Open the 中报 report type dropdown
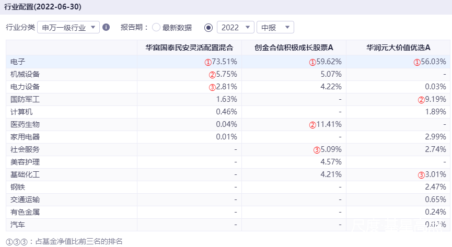 (275, 27)
